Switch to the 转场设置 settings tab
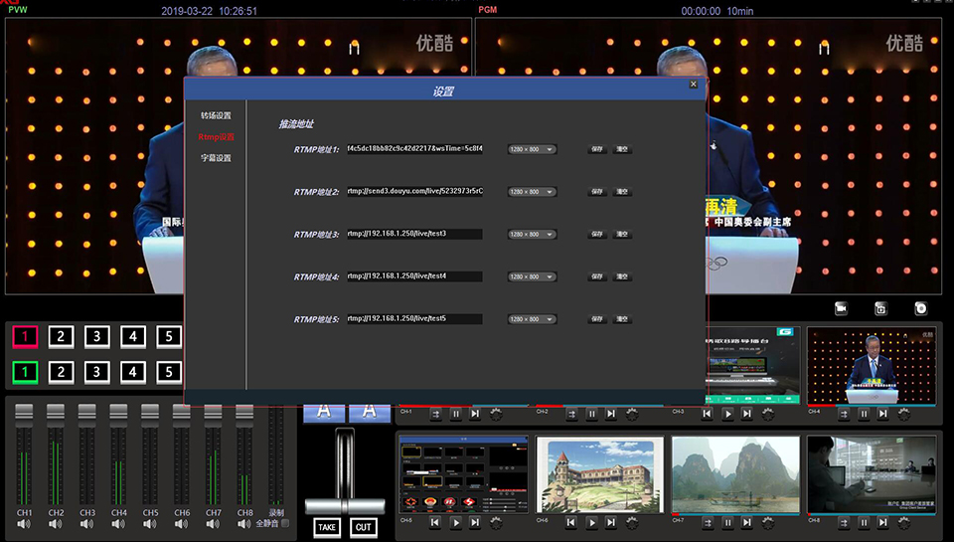Screen dimensions: 954x542 point(216,116)
